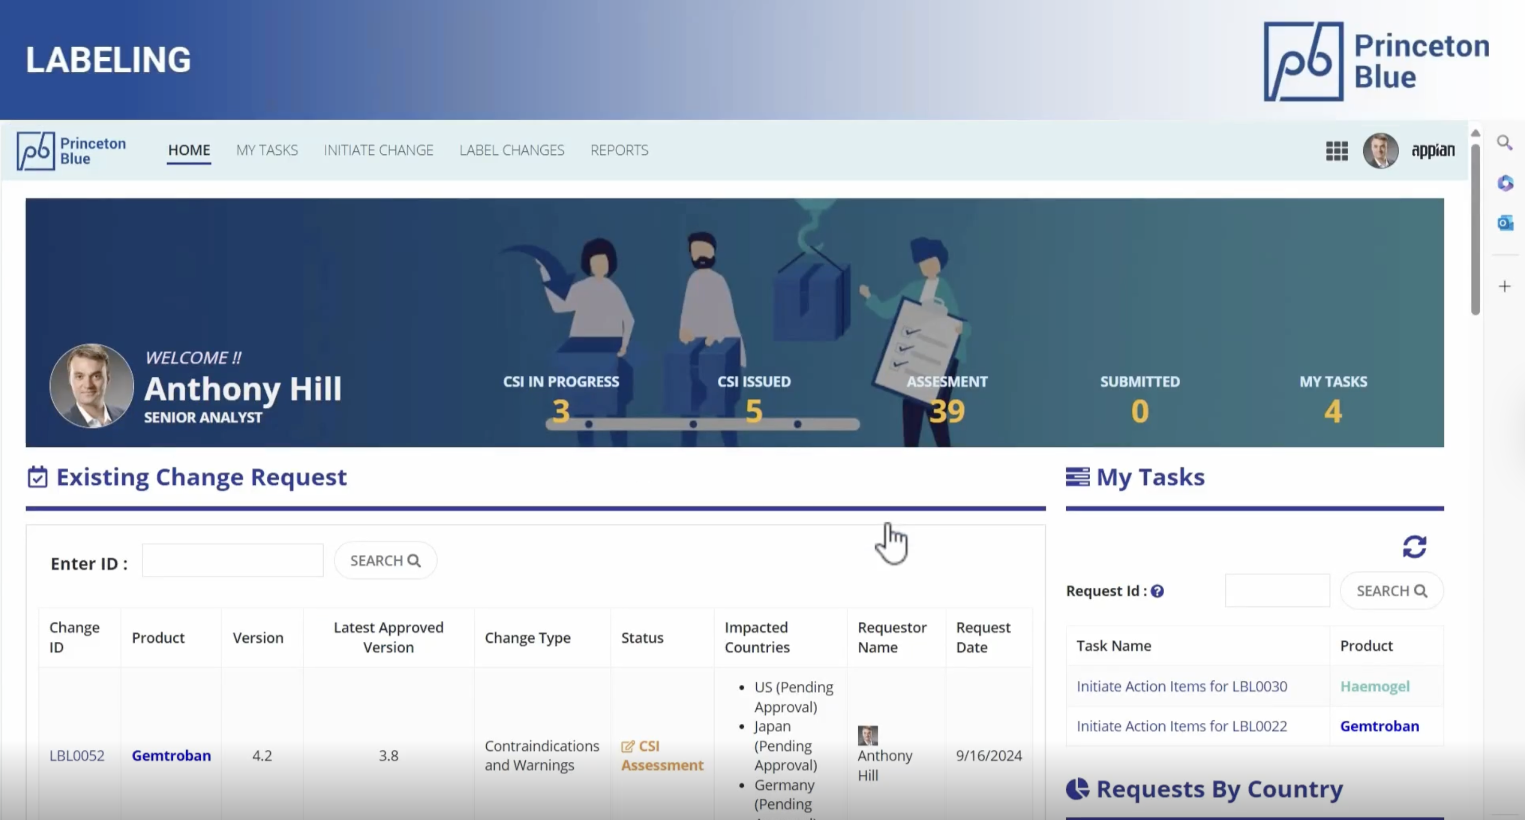Open the Appian apps grid icon
The height and width of the screenshot is (820, 1525).
point(1336,151)
